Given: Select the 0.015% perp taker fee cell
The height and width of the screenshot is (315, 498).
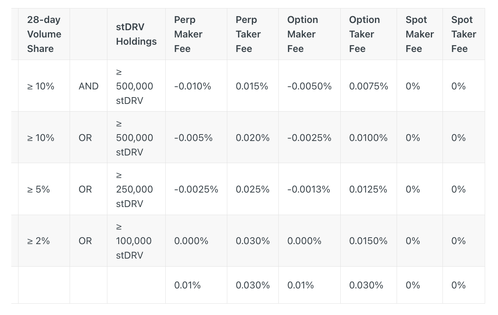Looking at the screenshot, I should [253, 86].
